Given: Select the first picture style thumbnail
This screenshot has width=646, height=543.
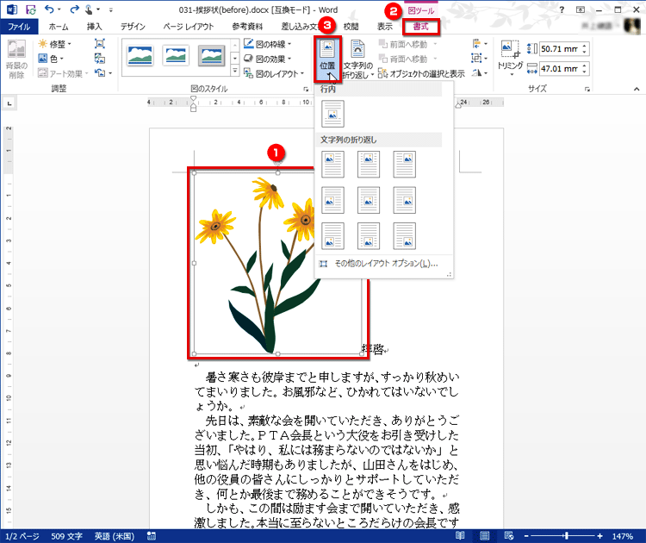Looking at the screenshot, I should click(140, 56).
